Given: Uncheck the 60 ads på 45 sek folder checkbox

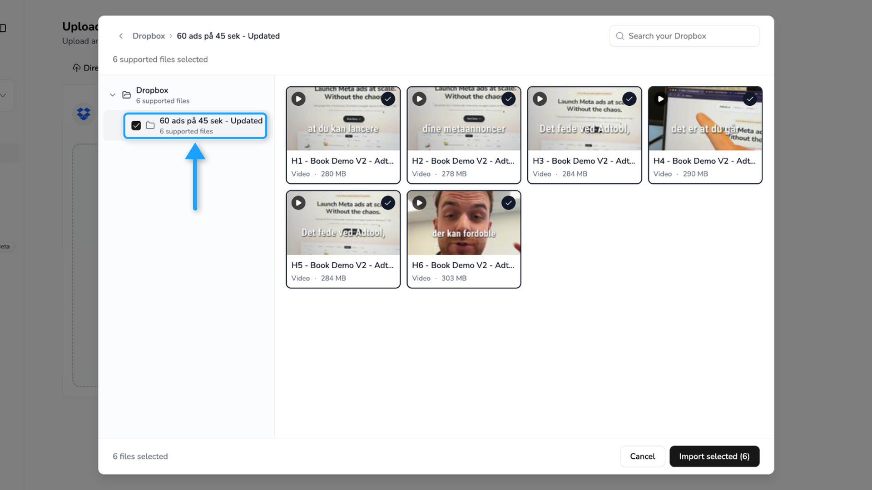Looking at the screenshot, I should [x=136, y=125].
